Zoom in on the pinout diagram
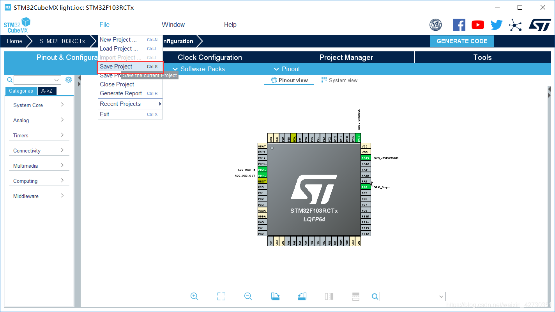The height and width of the screenshot is (312, 555). (194, 296)
